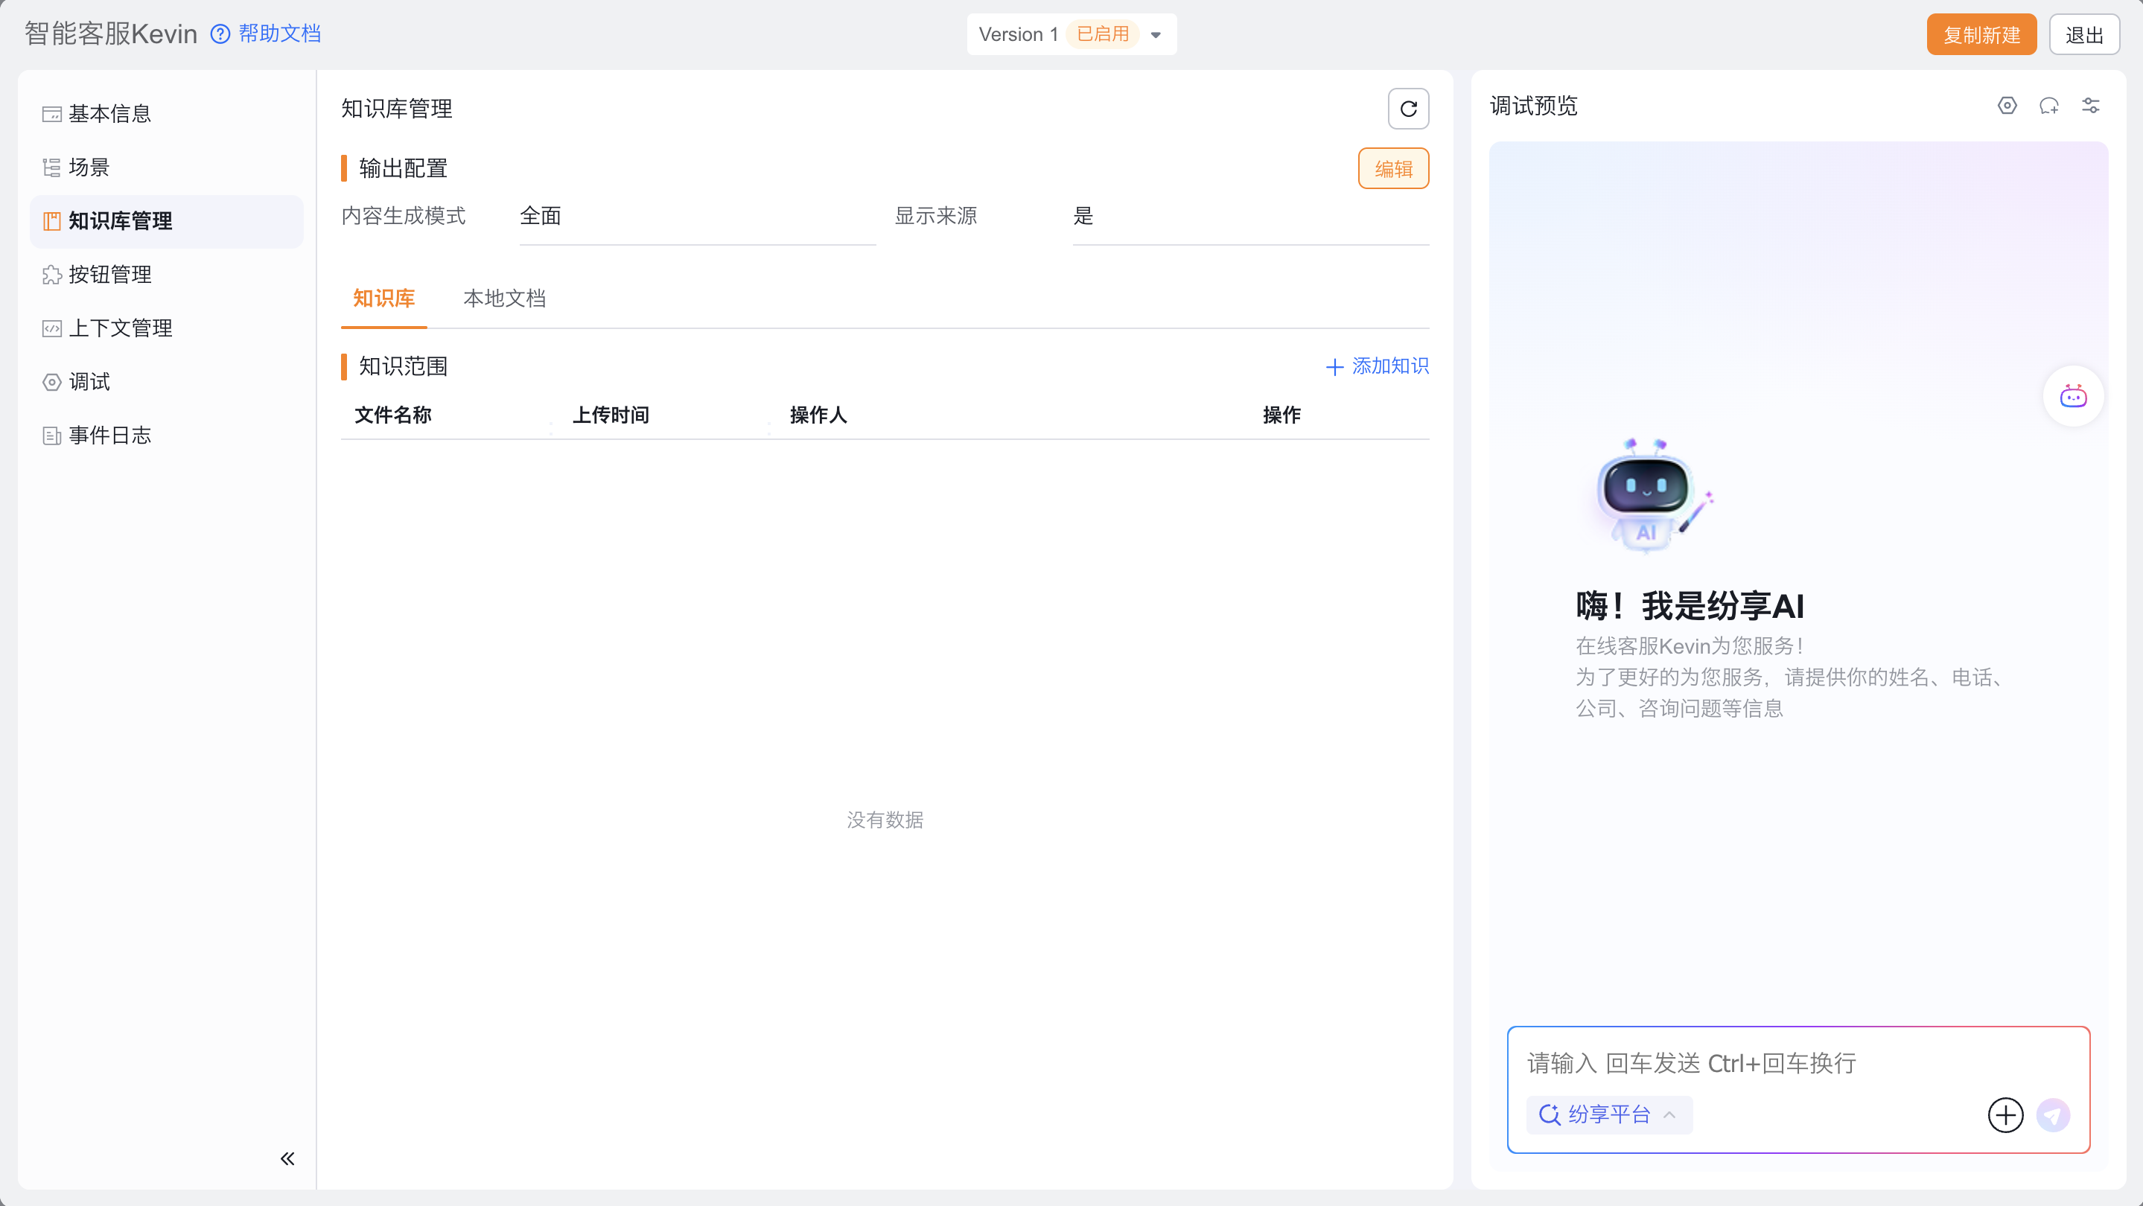2143x1206 pixels.
Task: Select the 知识库 tab
Action: click(x=383, y=299)
